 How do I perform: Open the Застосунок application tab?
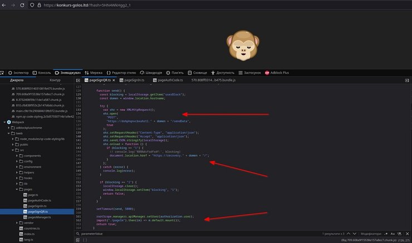[249, 73]
